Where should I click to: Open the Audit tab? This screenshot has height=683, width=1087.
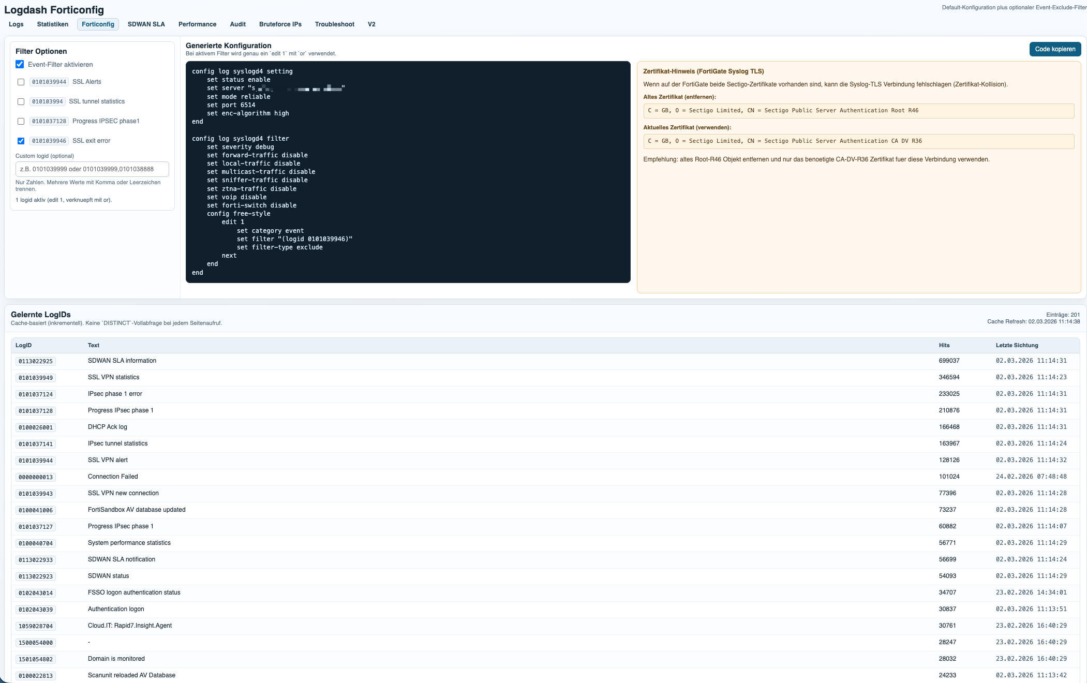point(237,24)
